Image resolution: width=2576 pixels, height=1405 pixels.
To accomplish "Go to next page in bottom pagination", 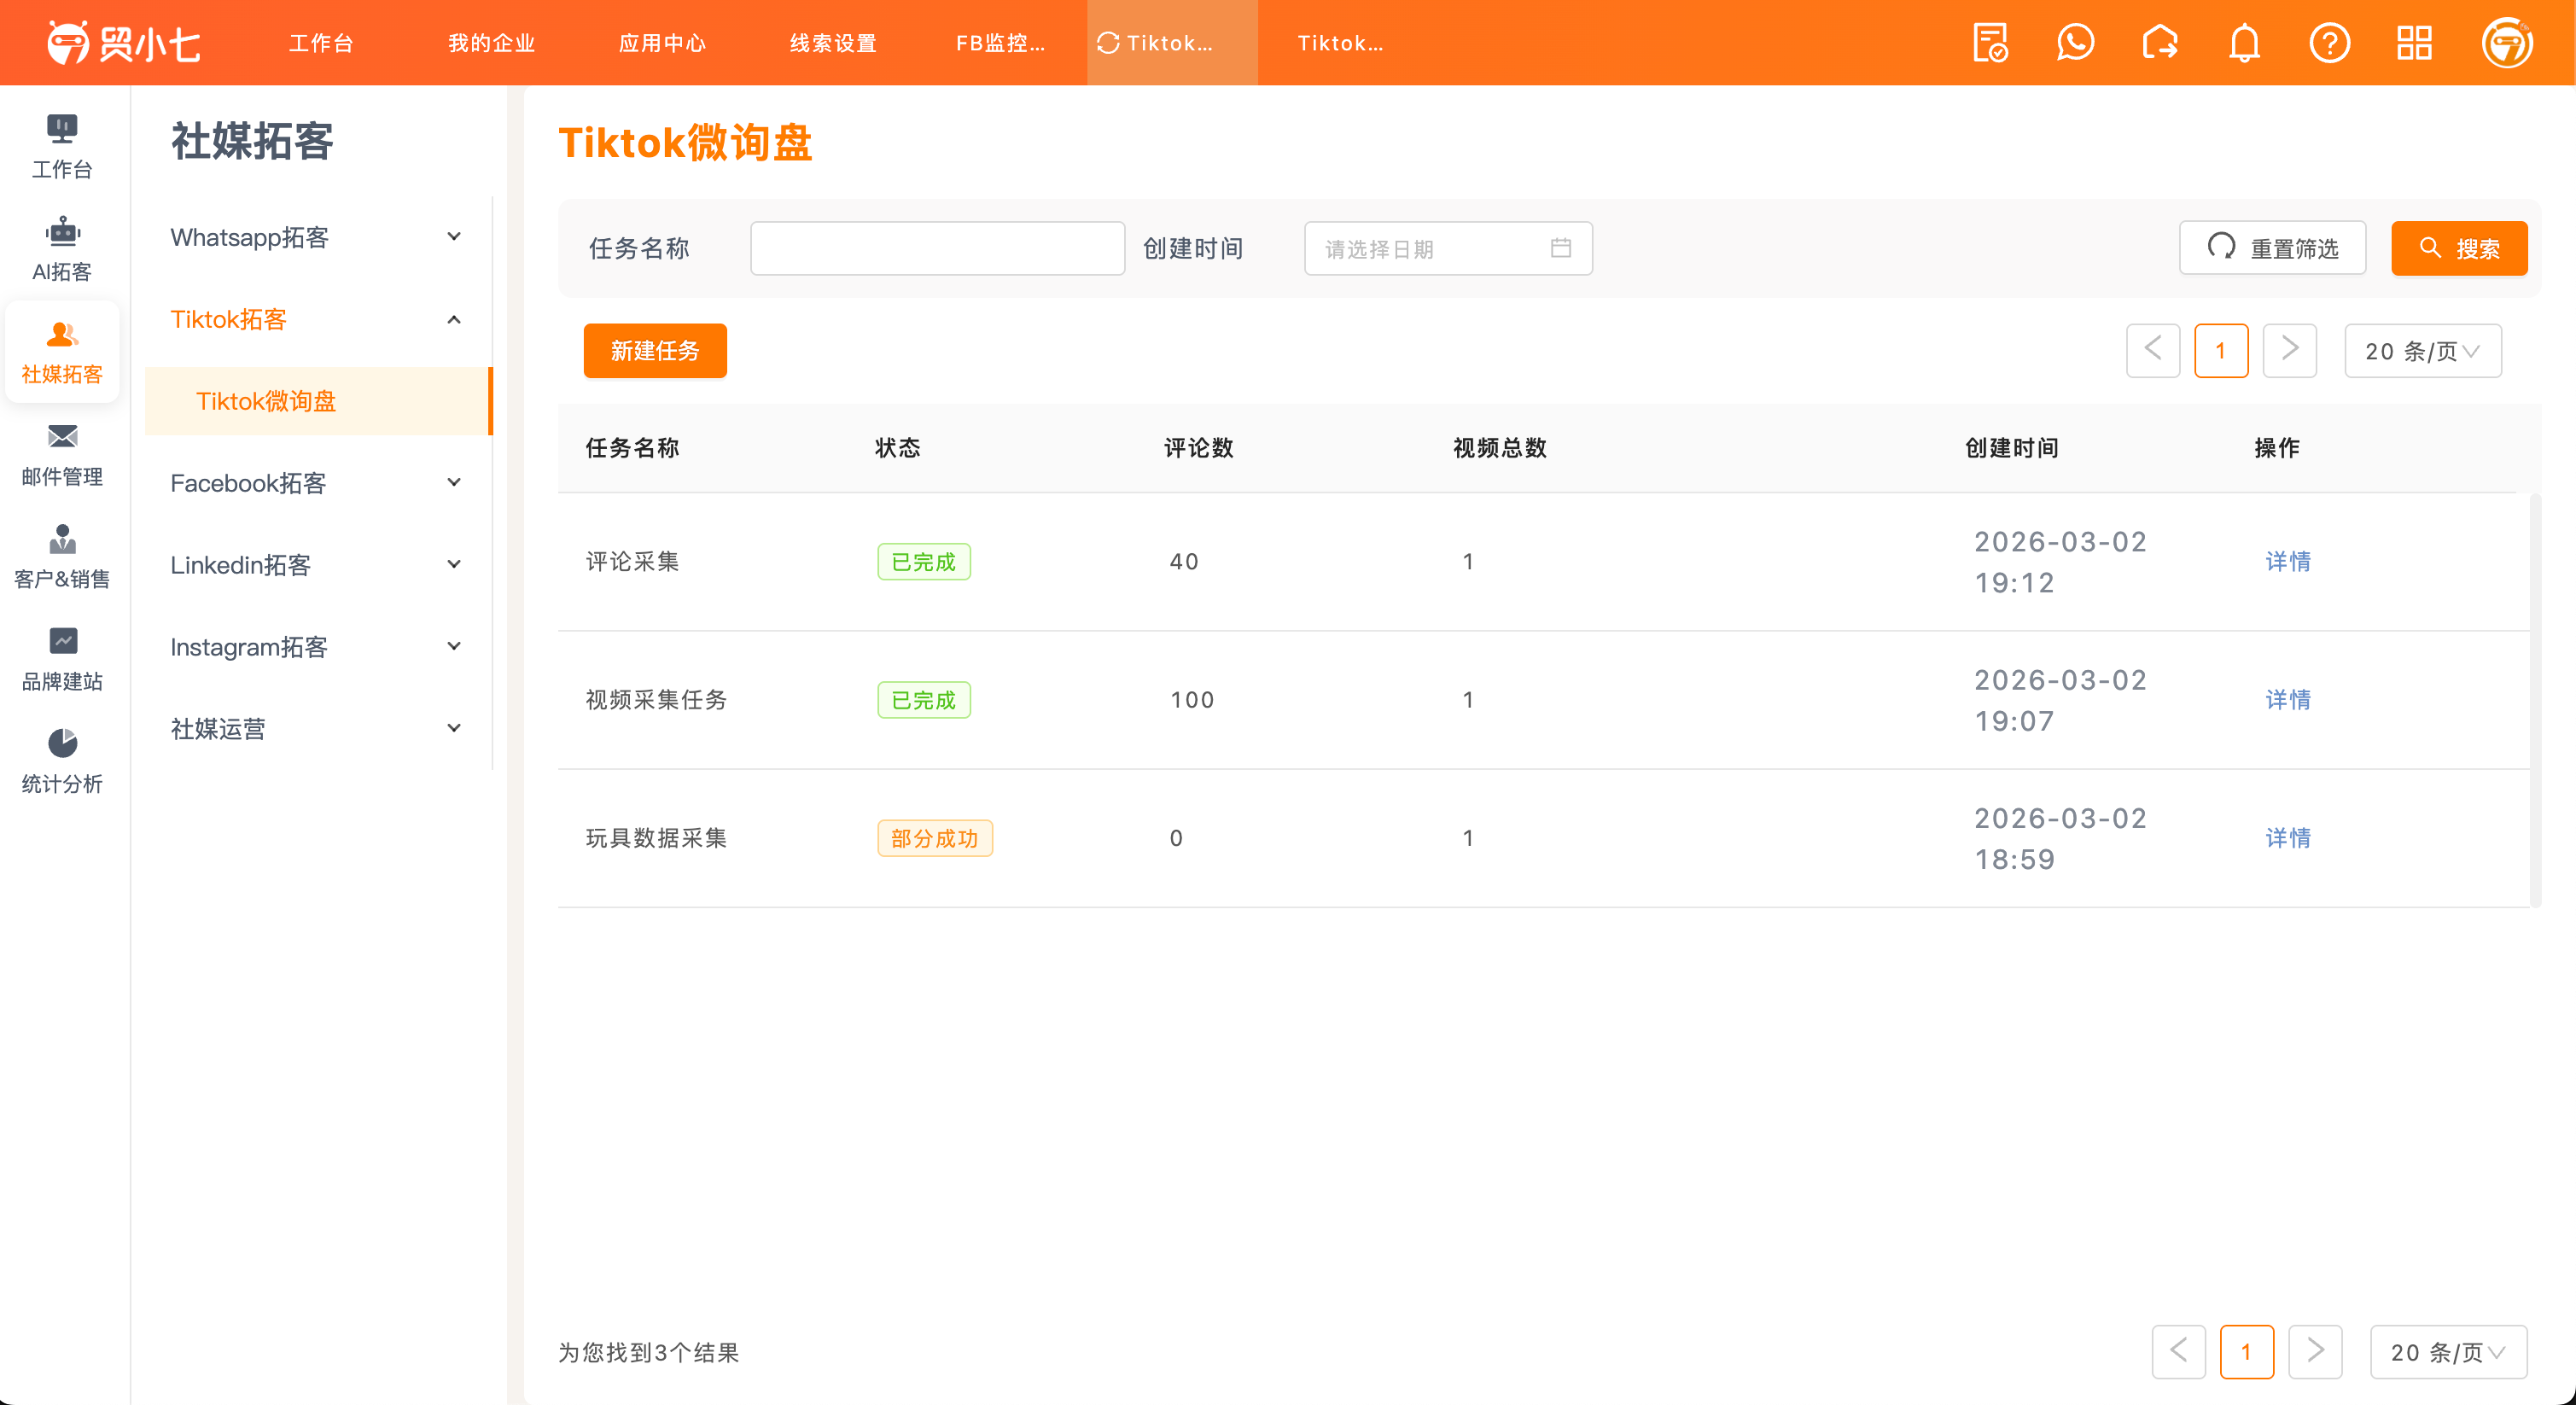I will [x=2315, y=1351].
